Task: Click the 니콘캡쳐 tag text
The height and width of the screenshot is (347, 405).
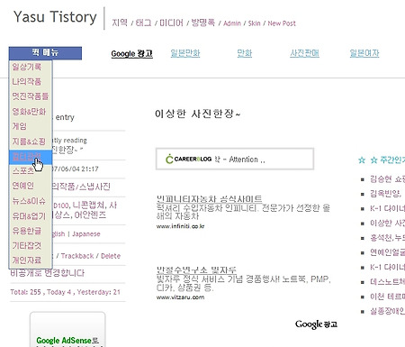Action: (87, 205)
